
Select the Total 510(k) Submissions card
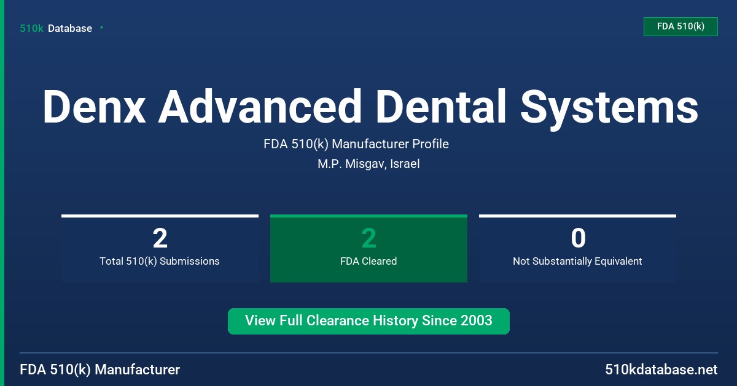click(160, 248)
